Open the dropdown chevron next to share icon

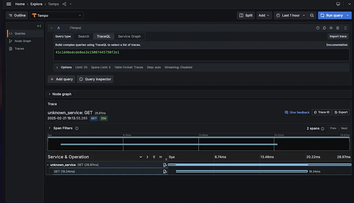[71, 4]
